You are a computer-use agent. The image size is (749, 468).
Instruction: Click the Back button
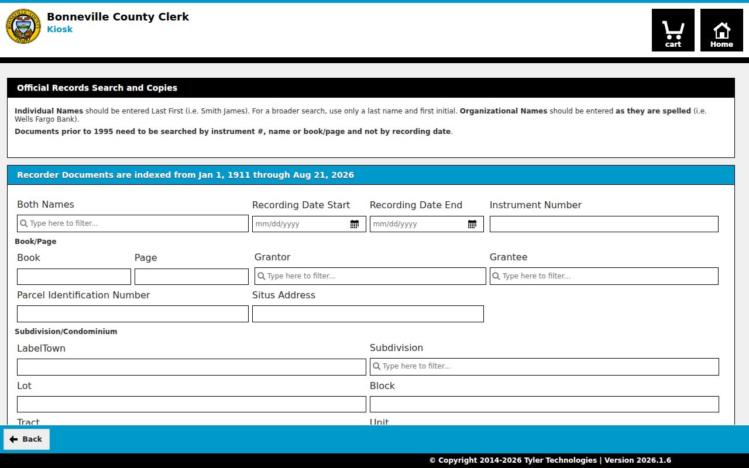pos(26,439)
